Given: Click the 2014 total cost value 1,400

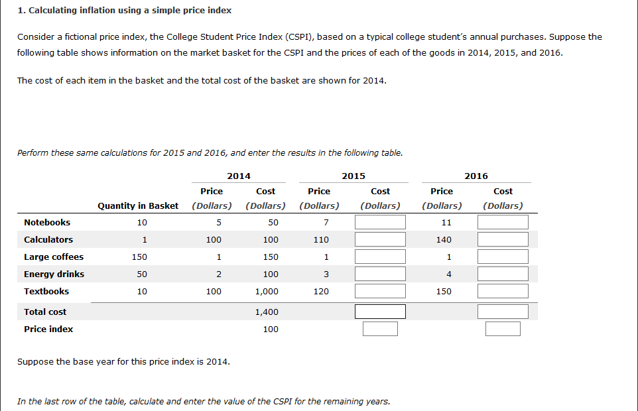Looking at the screenshot, I should [267, 312].
